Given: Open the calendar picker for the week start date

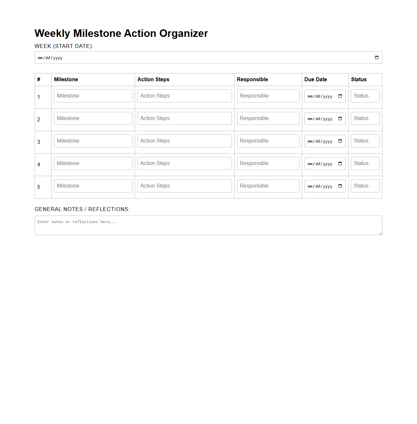Looking at the screenshot, I should (x=376, y=57).
